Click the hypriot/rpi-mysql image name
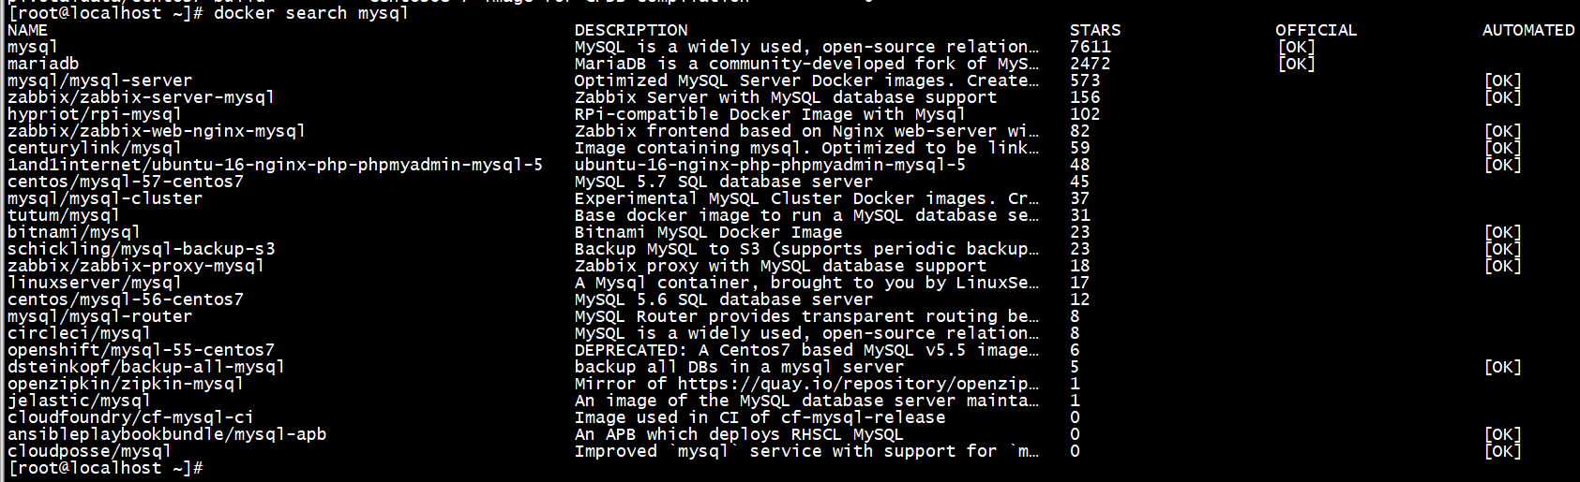This screenshot has height=482, width=1580. pos(95,114)
